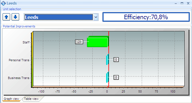Click the up arrow unit button
192x103 pixels.
click(6, 17)
